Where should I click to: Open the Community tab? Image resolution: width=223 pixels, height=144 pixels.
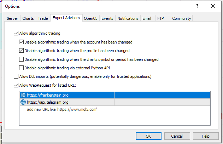(x=181, y=18)
